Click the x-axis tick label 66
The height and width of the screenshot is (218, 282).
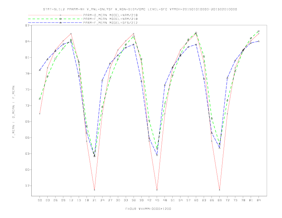click(212, 200)
